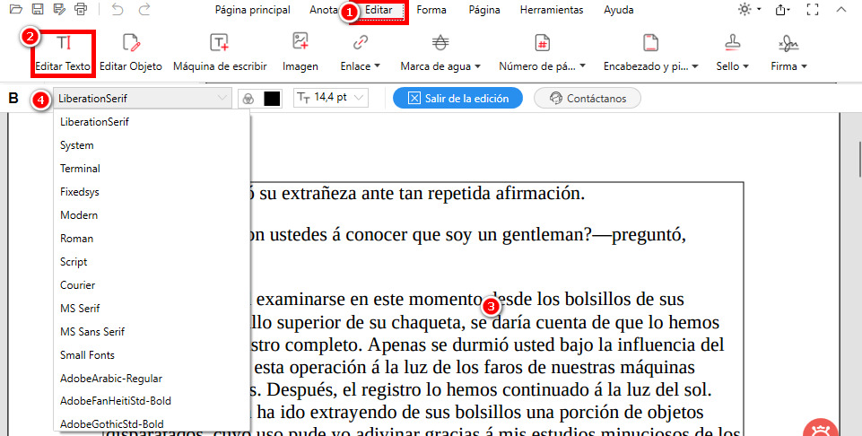862x436 pixels.
Task: Toggle bold with the B button
Action: click(x=13, y=99)
